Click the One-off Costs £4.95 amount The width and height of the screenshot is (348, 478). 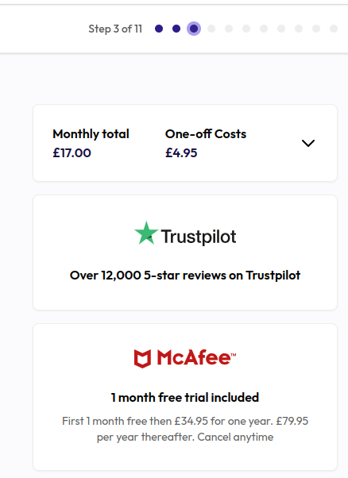tap(181, 152)
